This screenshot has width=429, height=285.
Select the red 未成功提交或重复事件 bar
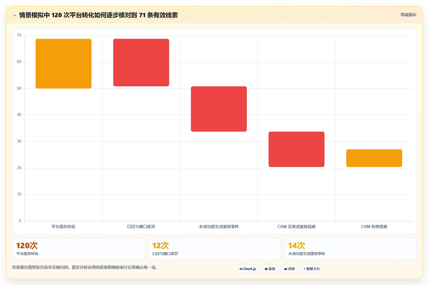(219, 109)
